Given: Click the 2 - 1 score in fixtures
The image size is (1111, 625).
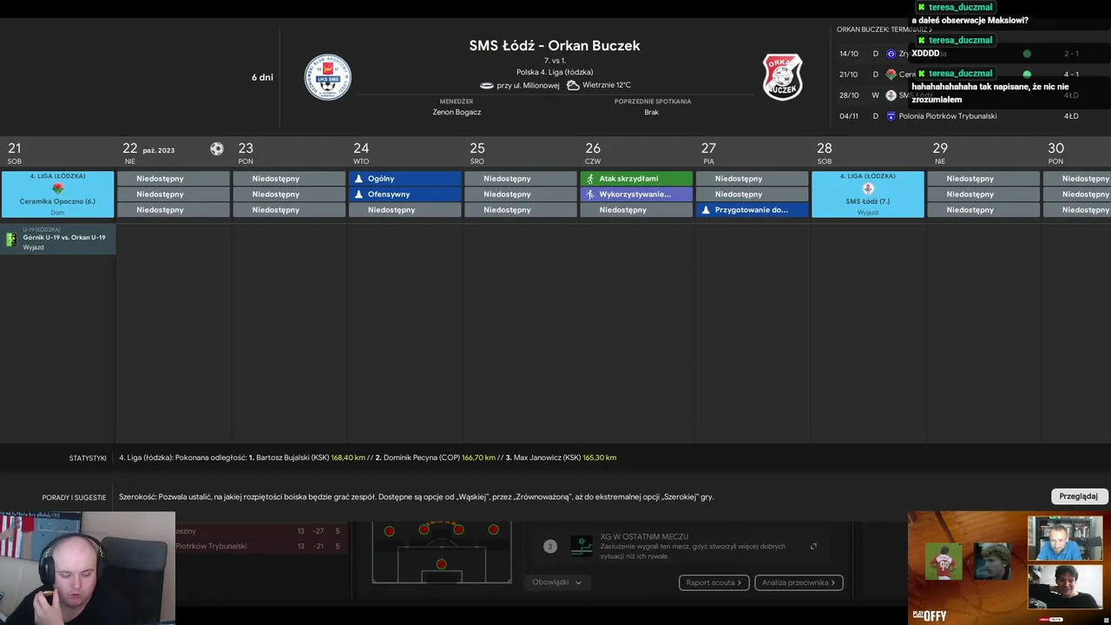Looking at the screenshot, I should tap(1072, 54).
